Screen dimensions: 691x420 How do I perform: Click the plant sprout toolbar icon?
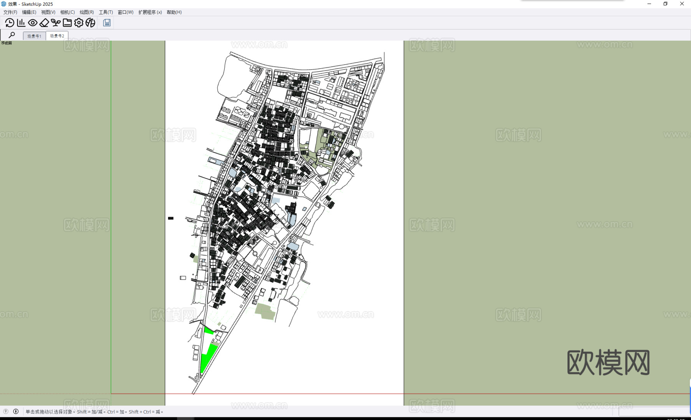point(56,23)
